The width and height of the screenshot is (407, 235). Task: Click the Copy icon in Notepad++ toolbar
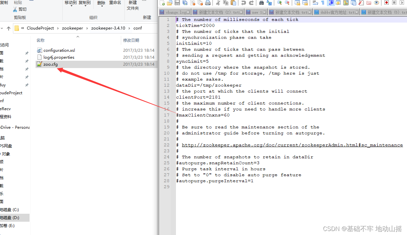226,3
